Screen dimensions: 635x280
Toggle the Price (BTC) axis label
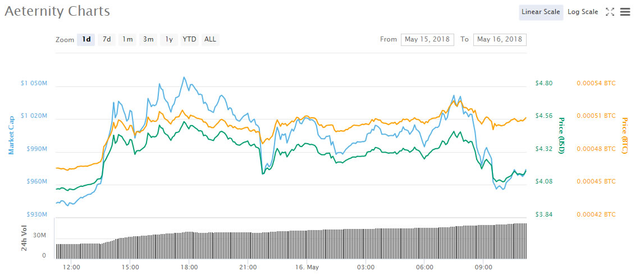click(x=624, y=135)
